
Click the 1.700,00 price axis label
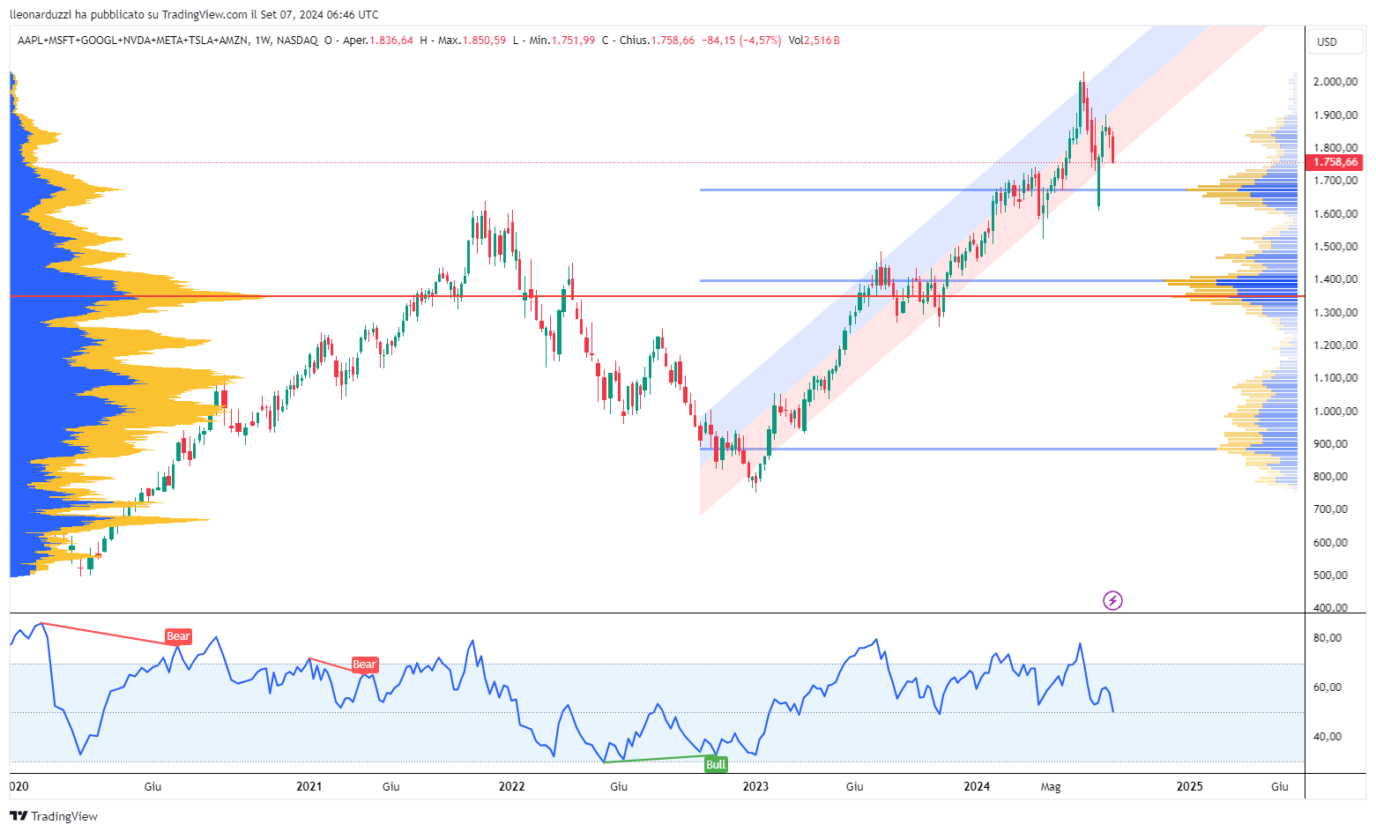tap(1335, 181)
